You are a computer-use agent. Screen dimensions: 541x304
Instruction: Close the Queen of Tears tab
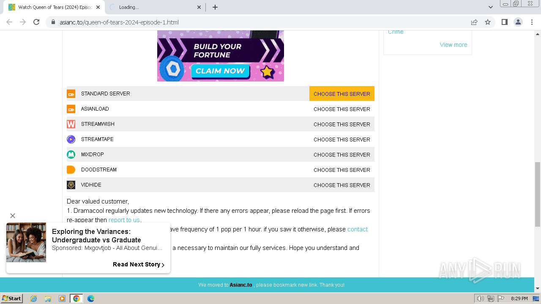point(98,7)
